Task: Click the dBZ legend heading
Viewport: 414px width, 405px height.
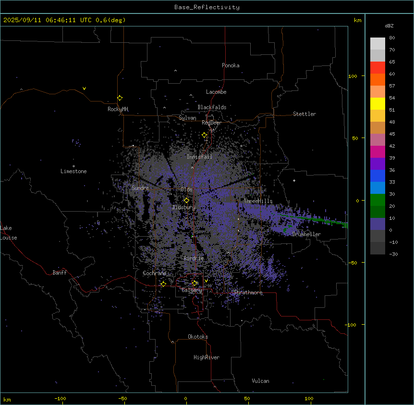Action: (x=389, y=26)
